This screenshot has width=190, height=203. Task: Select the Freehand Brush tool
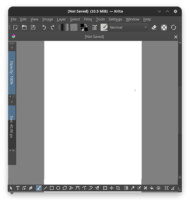[x=39, y=188]
